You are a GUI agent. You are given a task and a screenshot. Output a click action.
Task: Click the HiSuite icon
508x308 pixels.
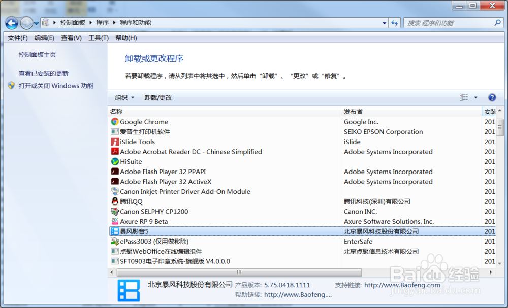pyautogui.click(x=115, y=161)
